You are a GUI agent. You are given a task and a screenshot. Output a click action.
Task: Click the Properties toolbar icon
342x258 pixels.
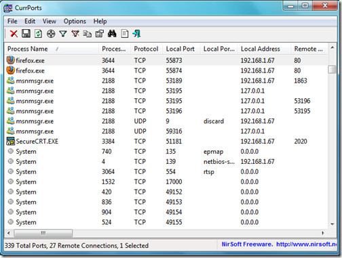[x=100, y=34]
